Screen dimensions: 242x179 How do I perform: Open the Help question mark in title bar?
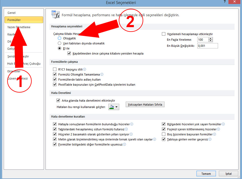point(225,2)
